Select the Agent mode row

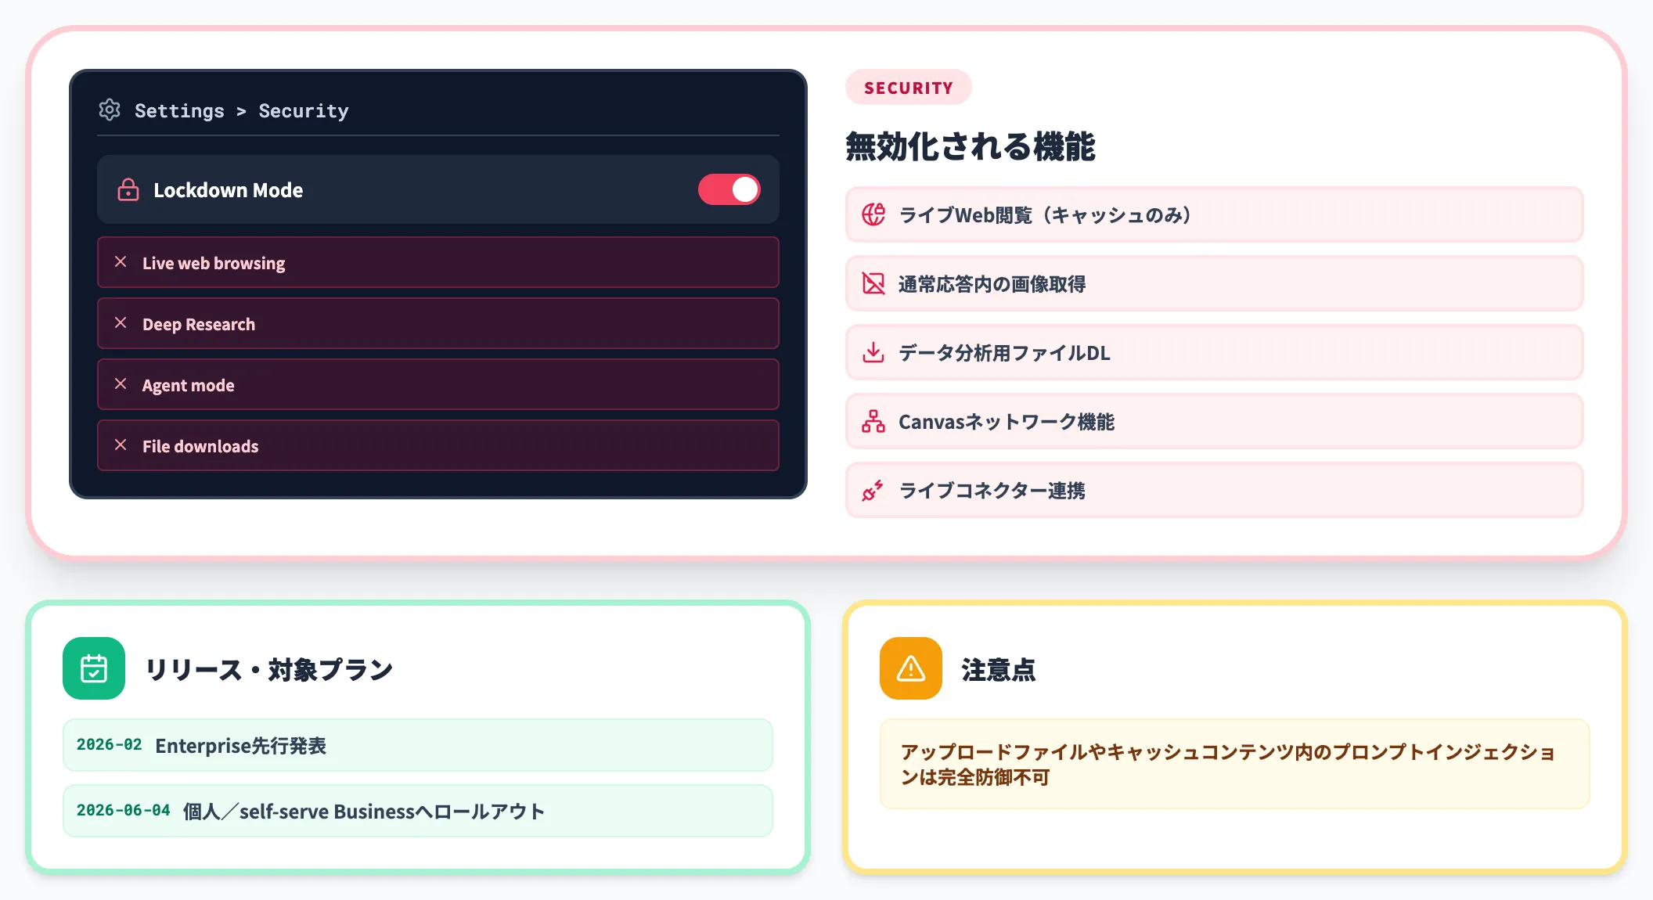coord(438,384)
